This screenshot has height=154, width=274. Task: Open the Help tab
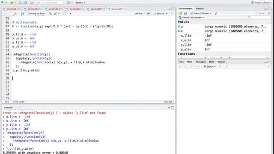pos(211,62)
